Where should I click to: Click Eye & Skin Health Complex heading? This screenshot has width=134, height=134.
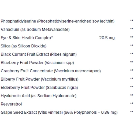pyautogui.click(x=27, y=38)
